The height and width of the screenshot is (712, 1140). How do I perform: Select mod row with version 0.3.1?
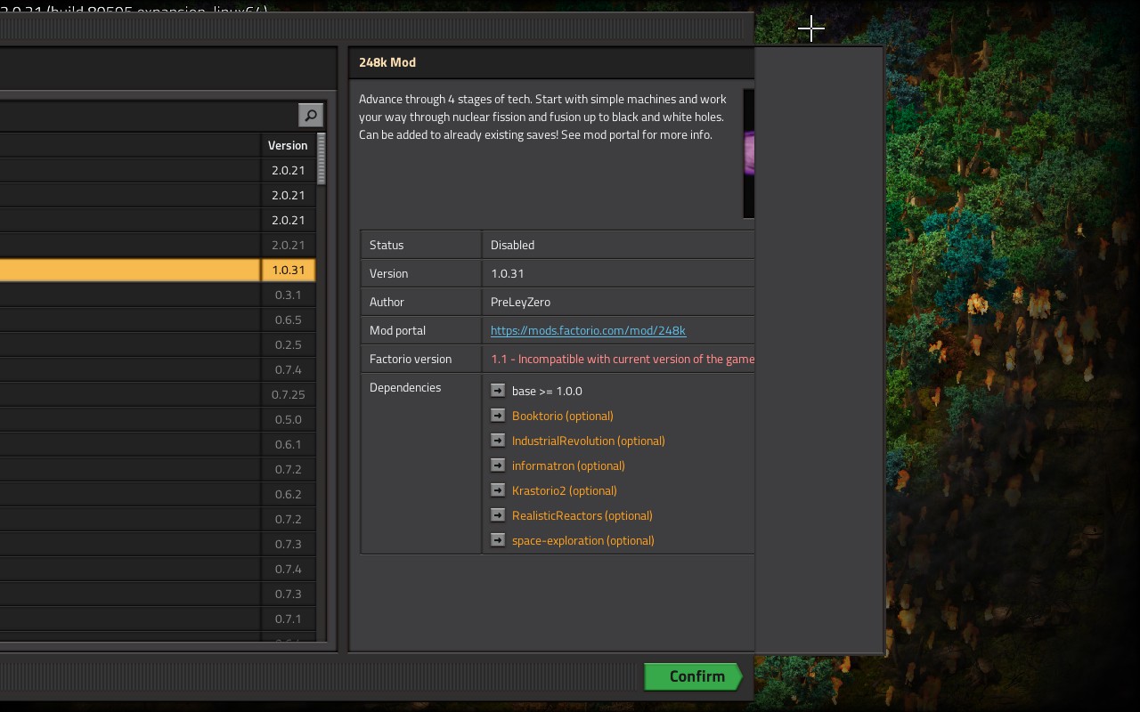point(158,295)
